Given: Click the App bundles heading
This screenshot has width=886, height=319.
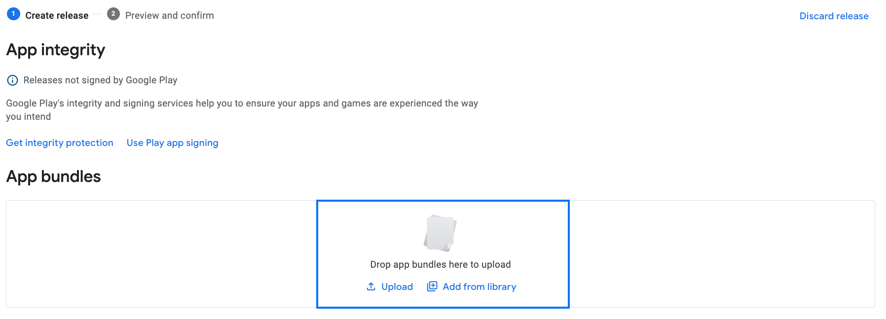Looking at the screenshot, I should point(53,177).
